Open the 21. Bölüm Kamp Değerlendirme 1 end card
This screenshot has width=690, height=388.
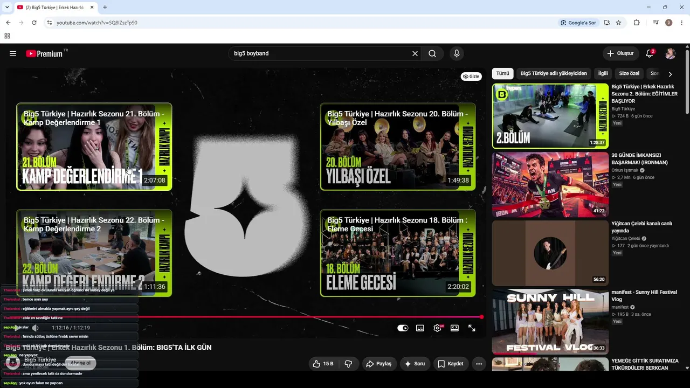pyautogui.click(x=94, y=147)
